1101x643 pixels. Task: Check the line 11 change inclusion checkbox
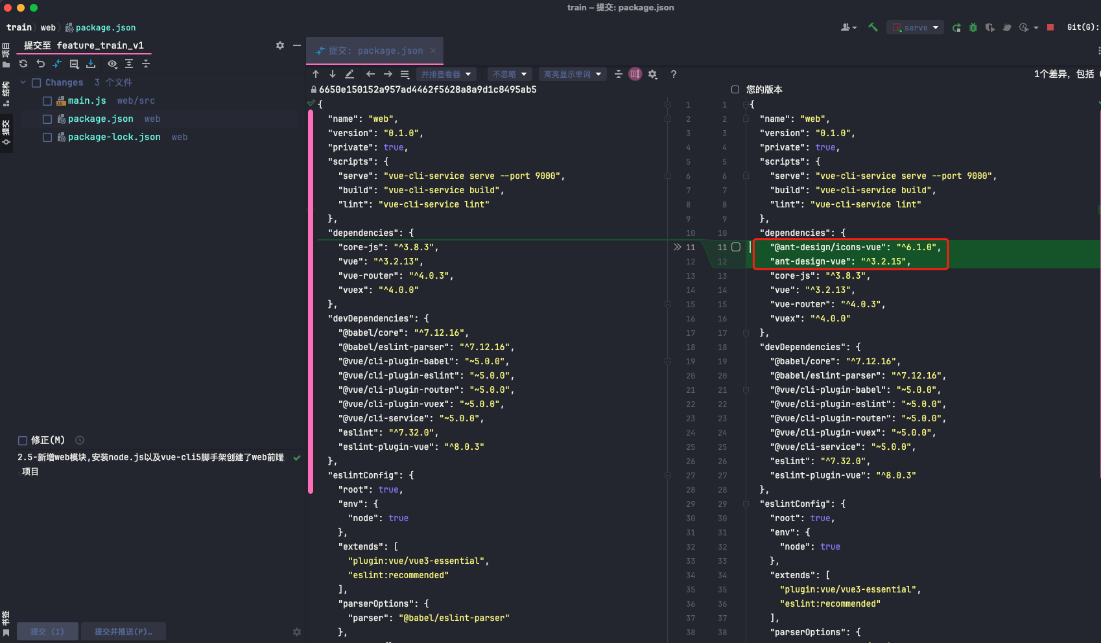pyautogui.click(x=736, y=247)
